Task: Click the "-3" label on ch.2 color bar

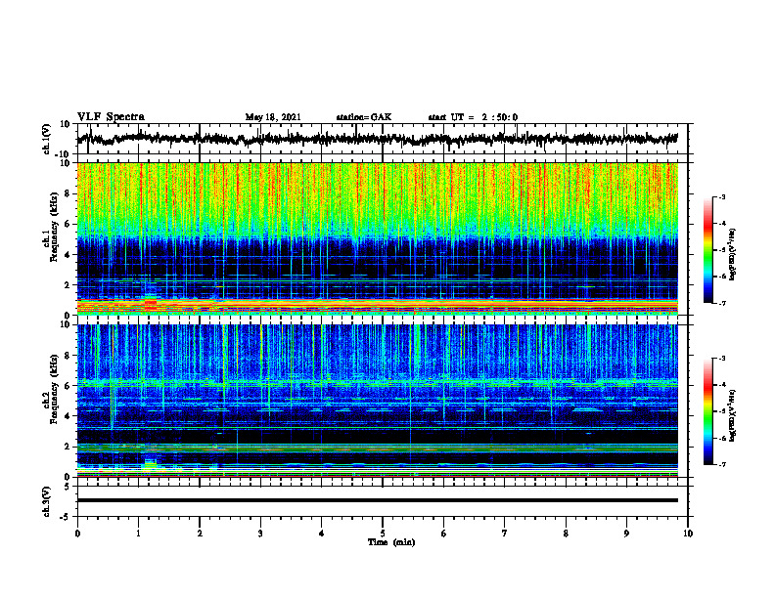Action: [722, 359]
